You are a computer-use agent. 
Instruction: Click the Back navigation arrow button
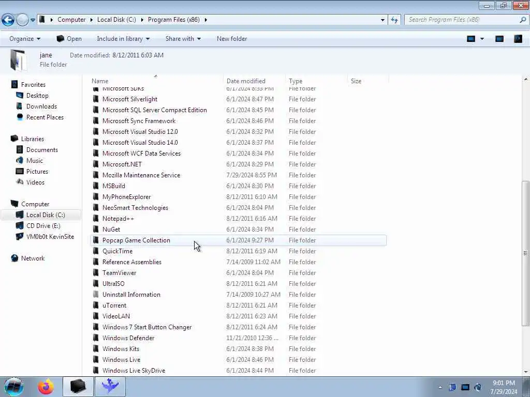click(x=8, y=20)
